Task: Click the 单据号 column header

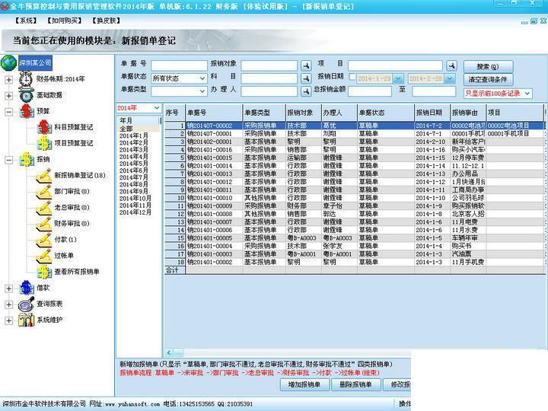Action: (x=214, y=113)
